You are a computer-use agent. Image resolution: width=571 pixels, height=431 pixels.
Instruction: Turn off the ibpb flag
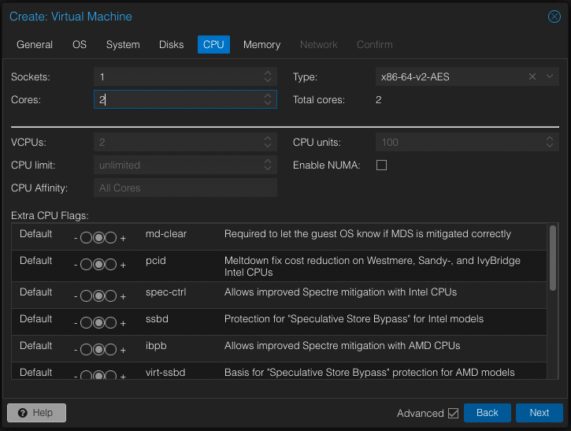[86, 349]
